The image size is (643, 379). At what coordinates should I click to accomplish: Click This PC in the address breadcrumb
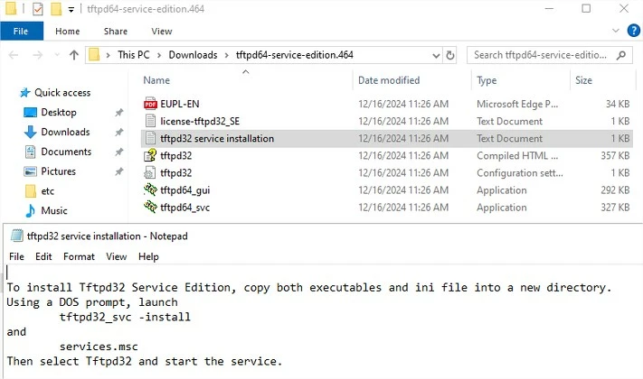click(133, 55)
